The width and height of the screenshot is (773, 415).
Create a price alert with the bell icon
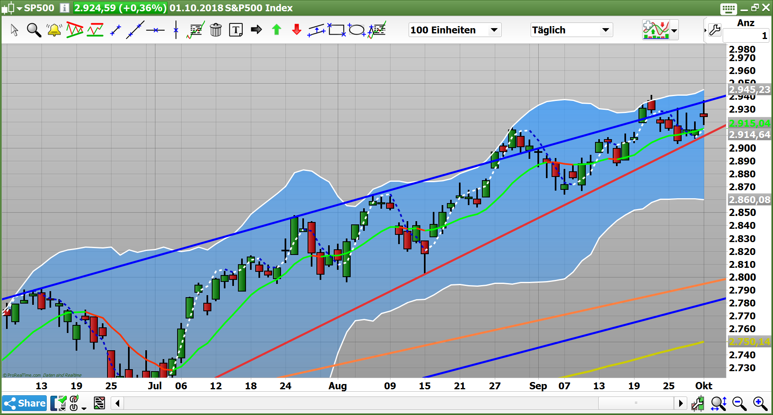(x=54, y=30)
